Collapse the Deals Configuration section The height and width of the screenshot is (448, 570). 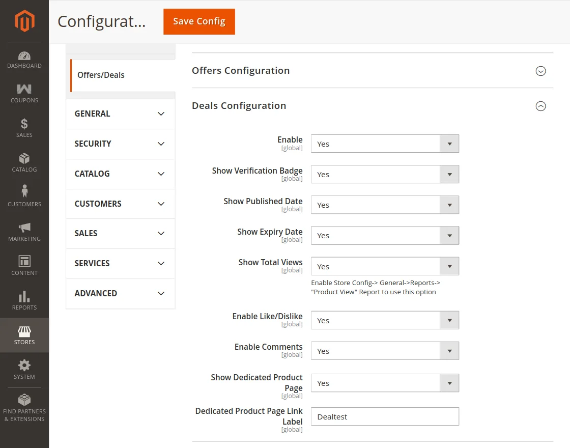[x=540, y=106]
